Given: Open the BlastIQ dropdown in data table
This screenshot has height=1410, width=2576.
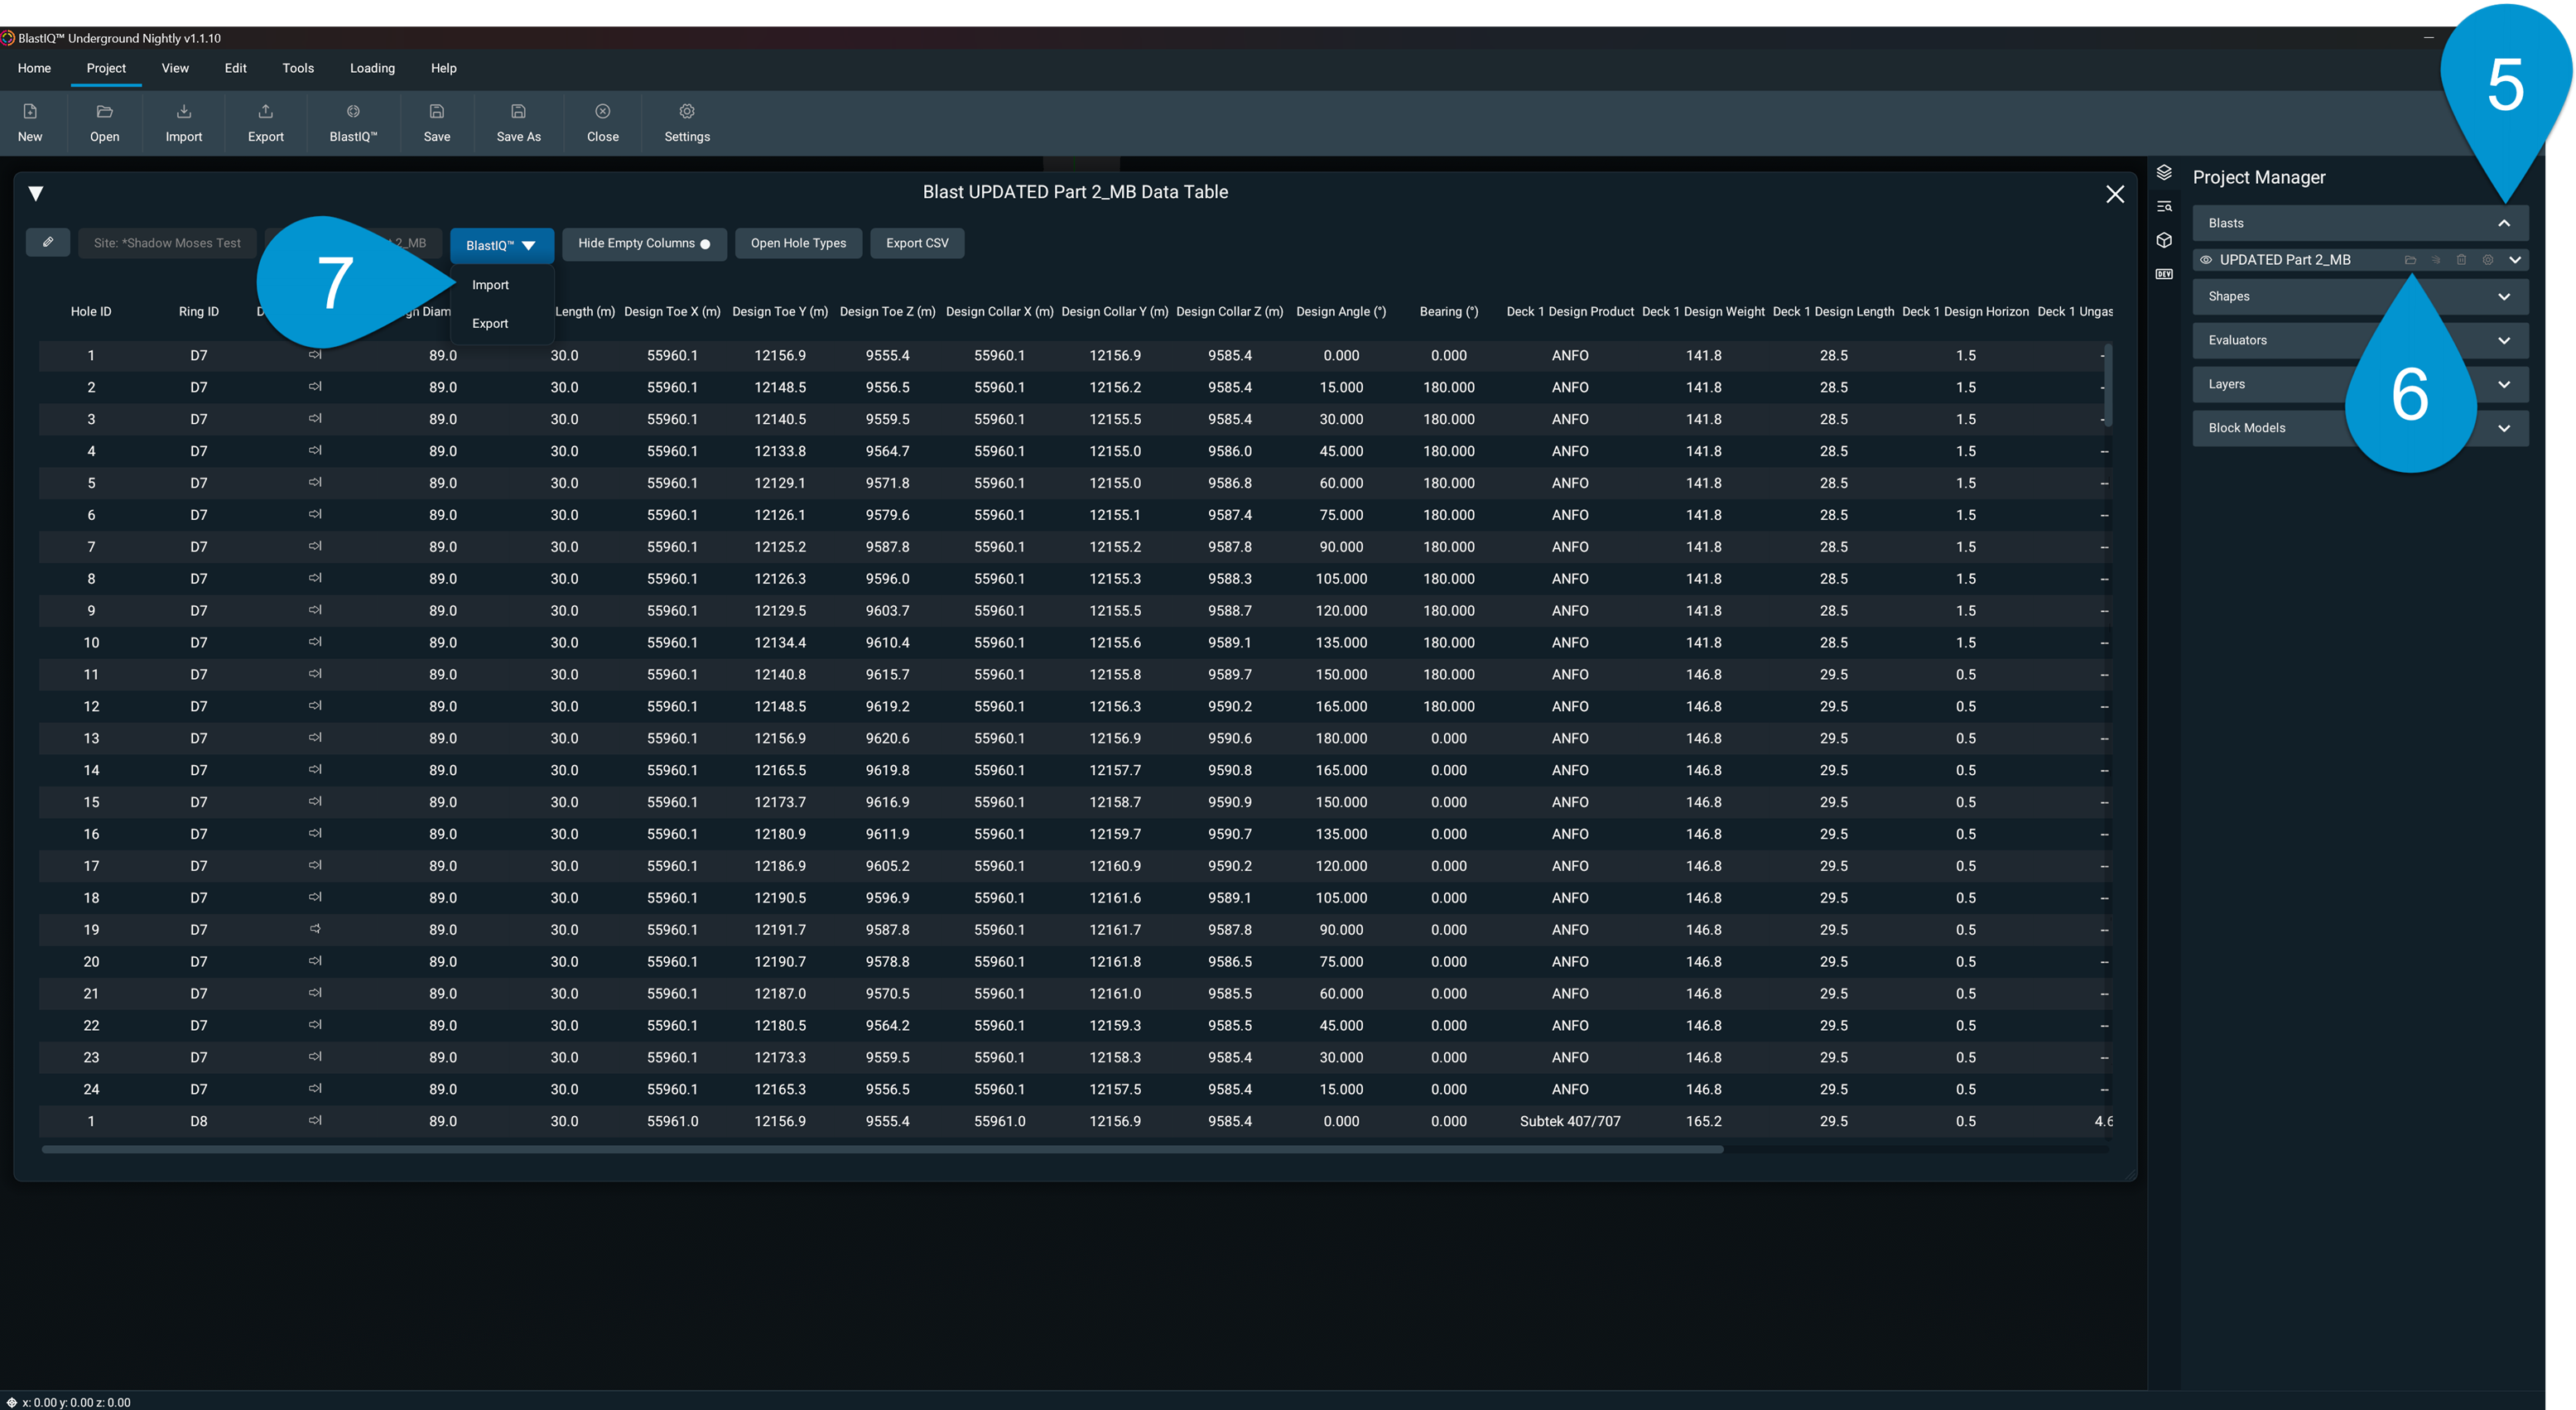Looking at the screenshot, I should point(501,245).
